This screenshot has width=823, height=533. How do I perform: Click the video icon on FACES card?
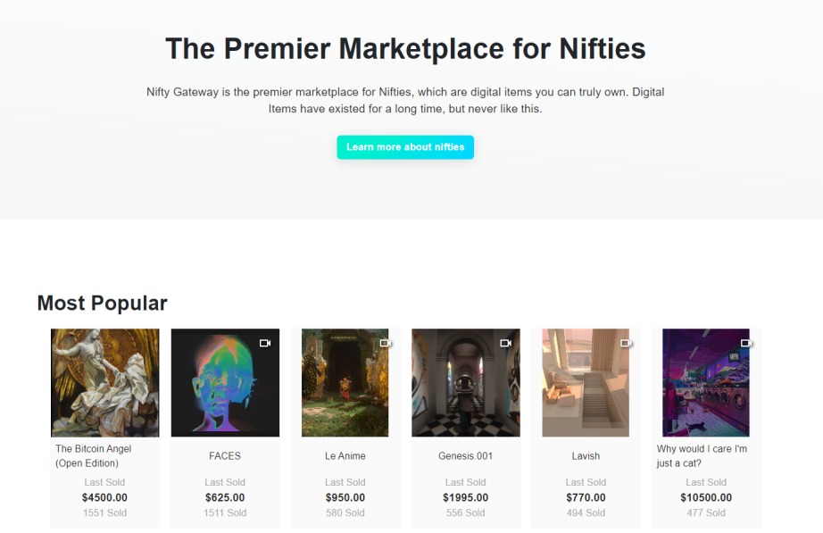pyautogui.click(x=265, y=343)
